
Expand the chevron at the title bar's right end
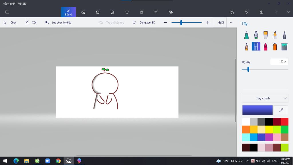point(288,12)
